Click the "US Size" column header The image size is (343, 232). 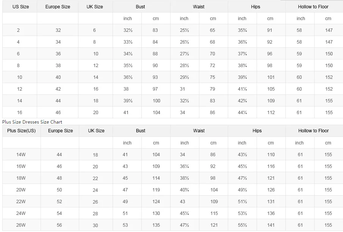point(20,7)
